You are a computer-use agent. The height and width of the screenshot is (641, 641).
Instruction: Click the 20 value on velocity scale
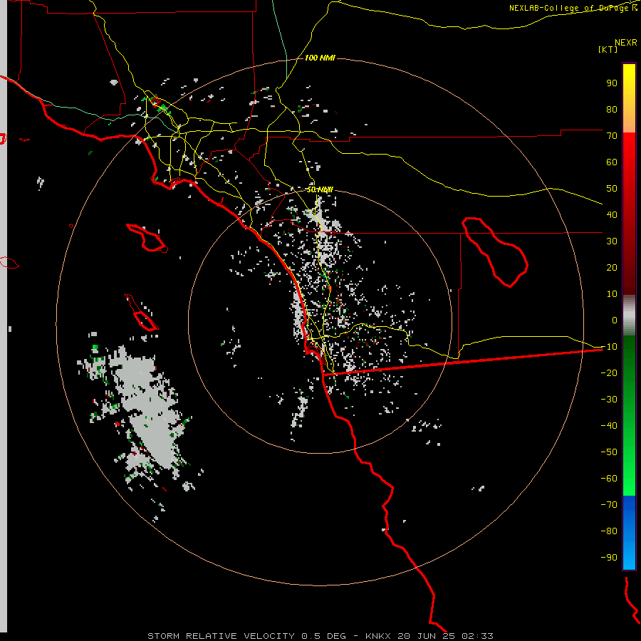(x=612, y=267)
